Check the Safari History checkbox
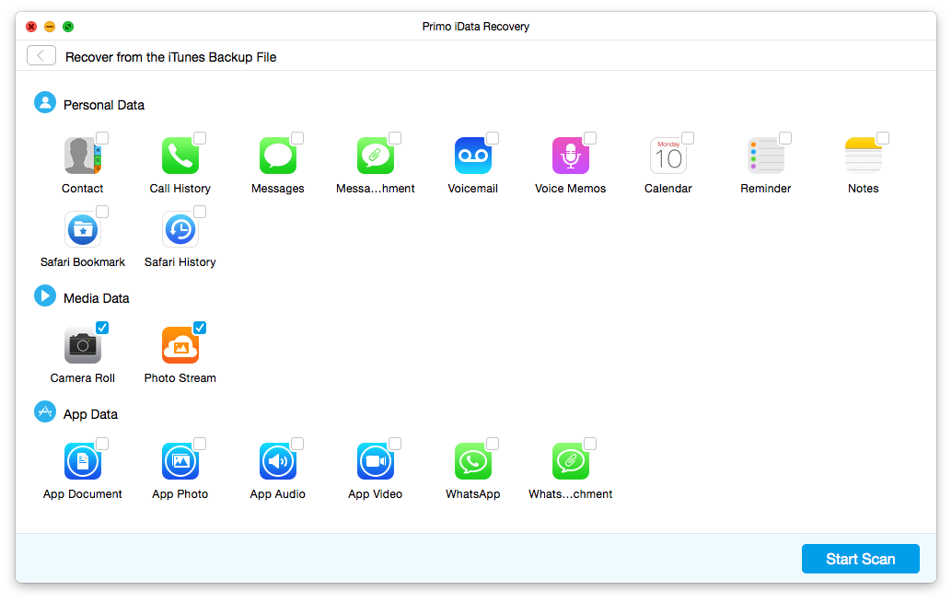 pos(200,212)
